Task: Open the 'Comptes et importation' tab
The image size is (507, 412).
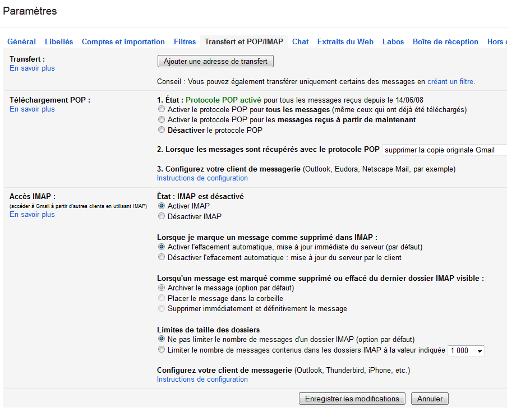Action: point(123,41)
